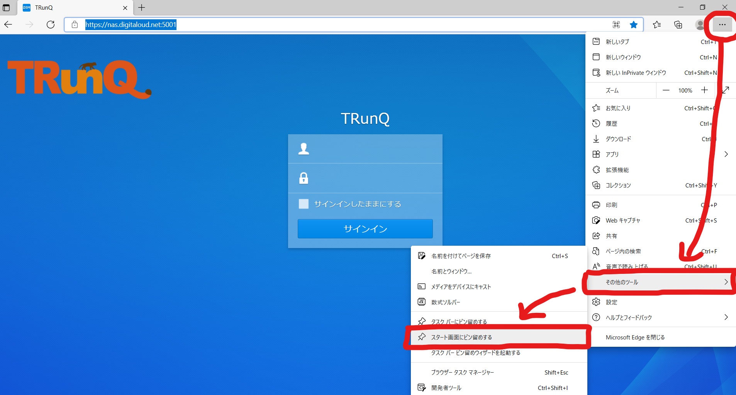This screenshot has width=736, height=395.
Task: Click the profile avatar icon
Action: coord(700,25)
